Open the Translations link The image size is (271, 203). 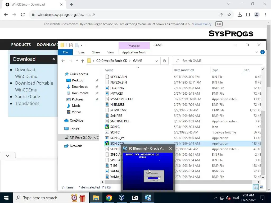click(x=27, y=103)
